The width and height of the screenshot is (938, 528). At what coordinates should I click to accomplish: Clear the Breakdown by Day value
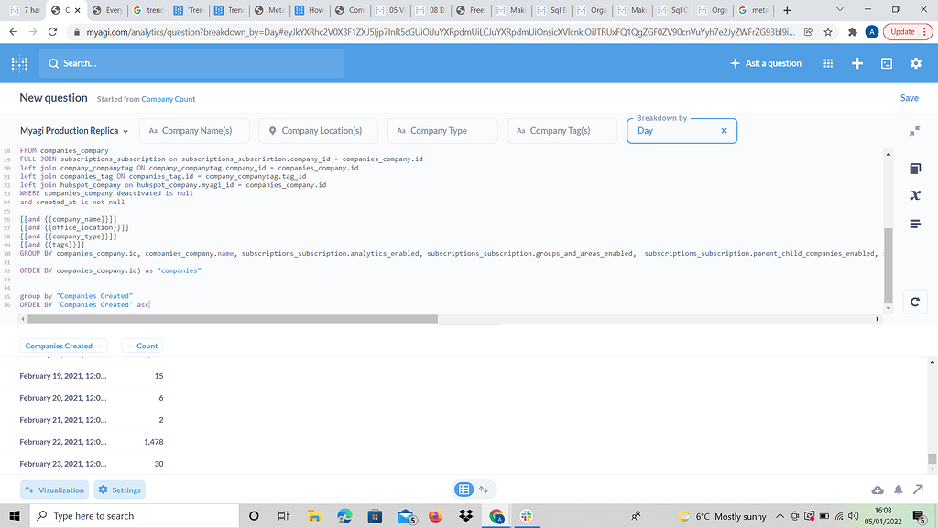724,131
